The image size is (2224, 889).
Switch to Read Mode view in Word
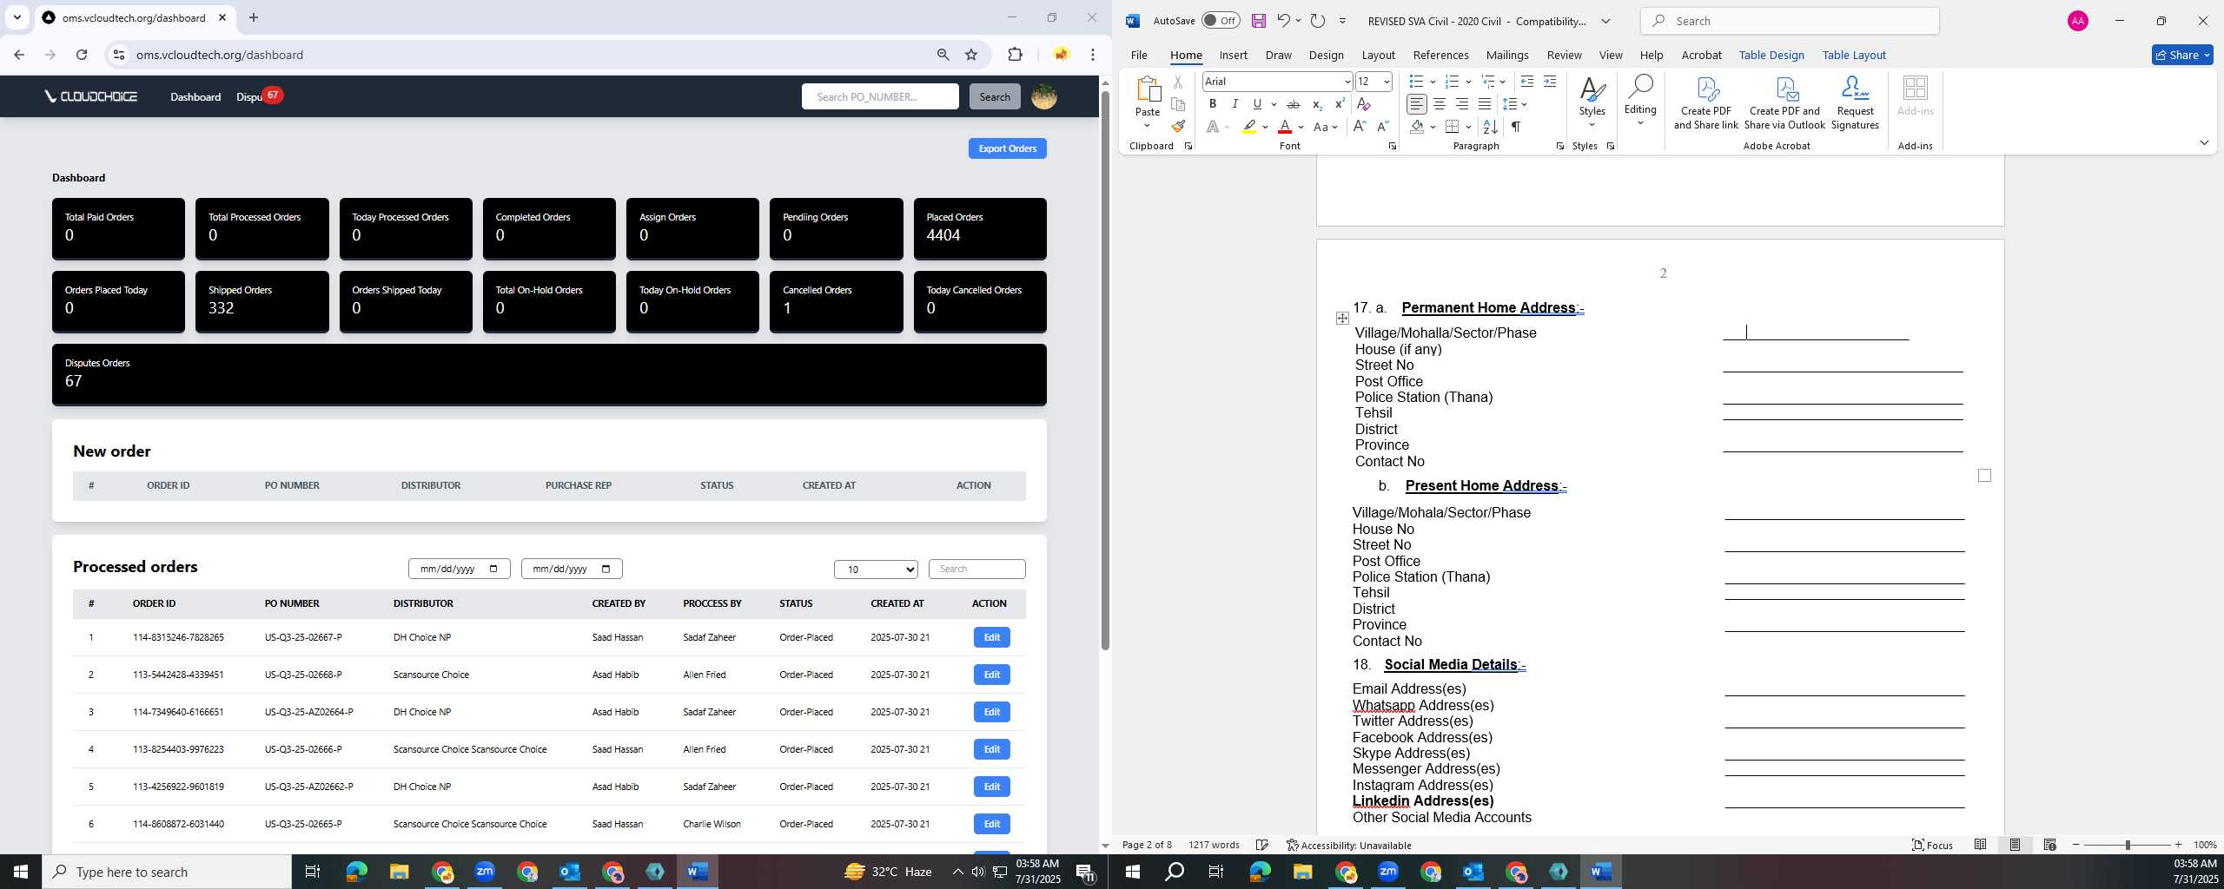[1980, 845]
